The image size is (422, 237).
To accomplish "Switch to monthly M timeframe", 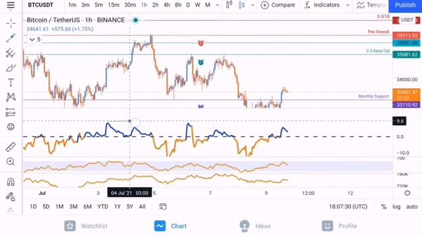I will [208, 5].
